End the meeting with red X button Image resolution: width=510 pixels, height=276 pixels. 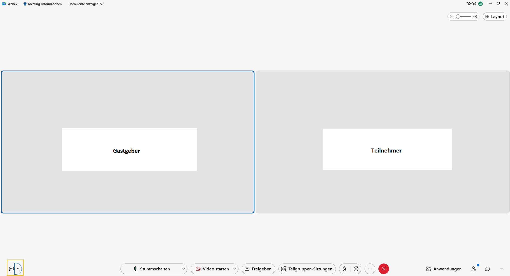383,269
